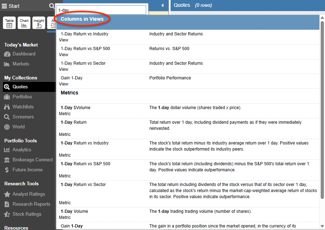Image resolution: width=325 pixels, height=230 pixels.
Task: Switch to Chart view button
Action: point(24,23)
